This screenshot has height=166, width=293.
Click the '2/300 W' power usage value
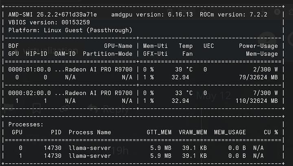click(x=265, y=69)
